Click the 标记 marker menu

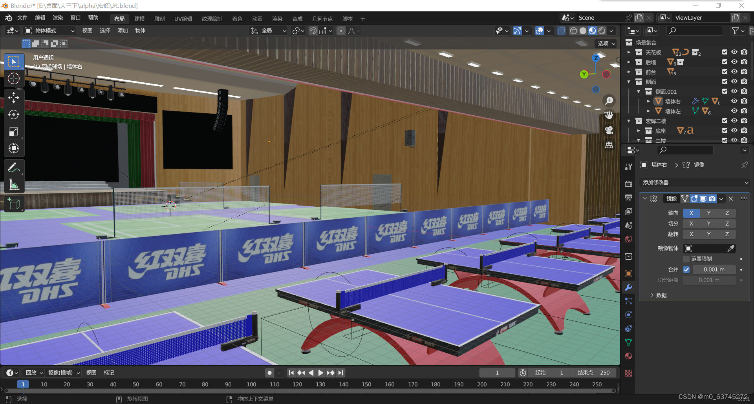(109, 373)
